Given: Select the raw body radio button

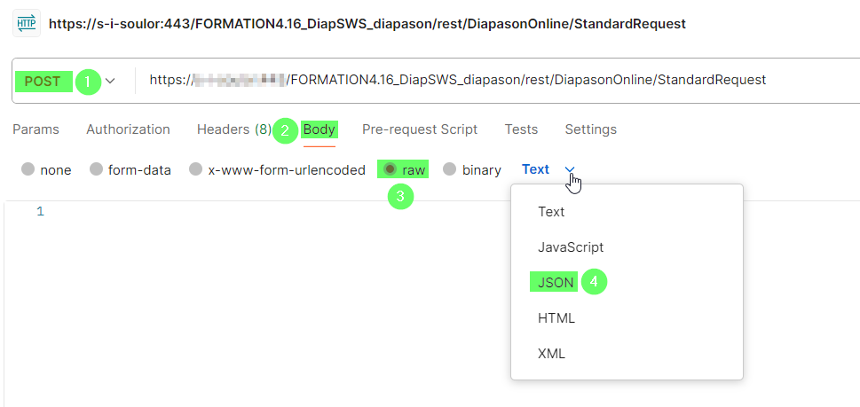Looking at the screenshot, I should tap(390, 169).
